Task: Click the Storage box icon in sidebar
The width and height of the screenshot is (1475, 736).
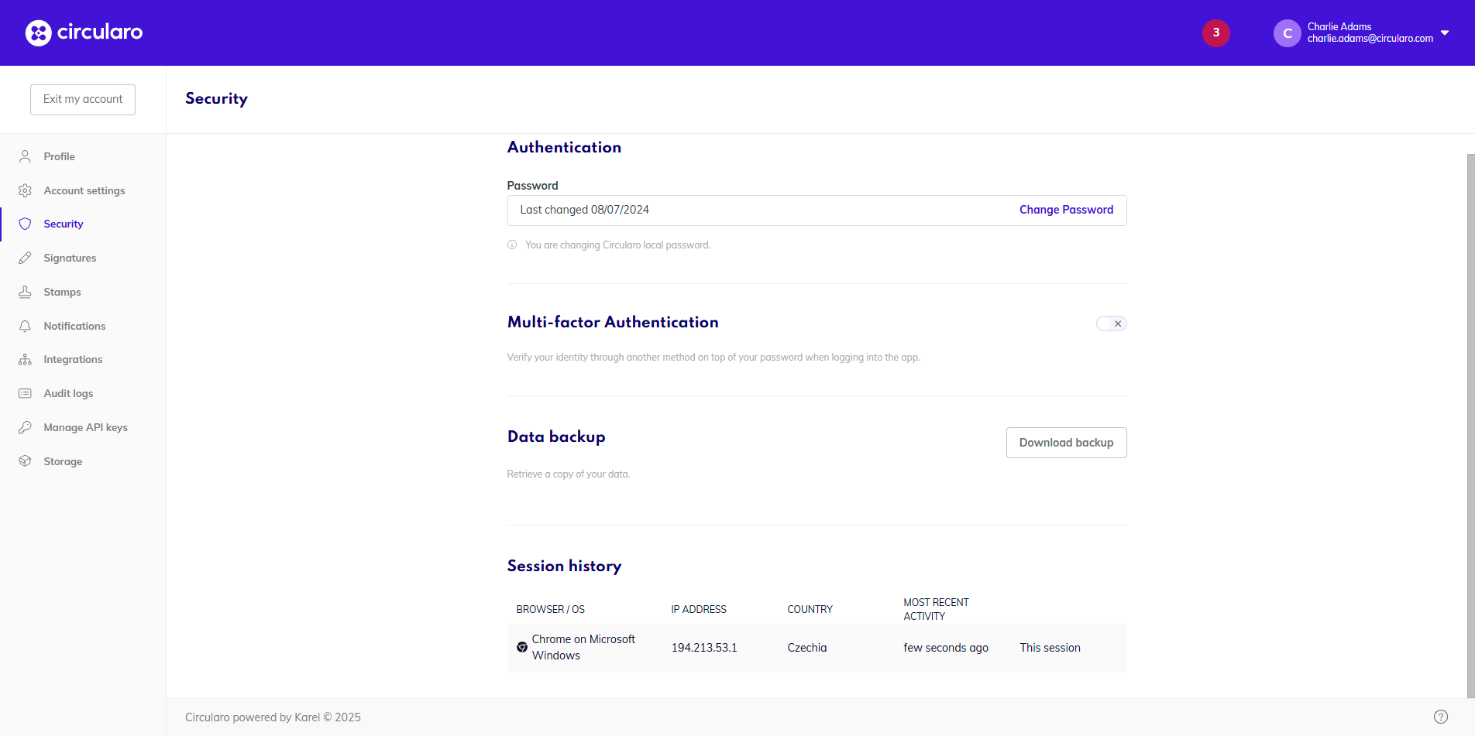Action: click(25, 461)
